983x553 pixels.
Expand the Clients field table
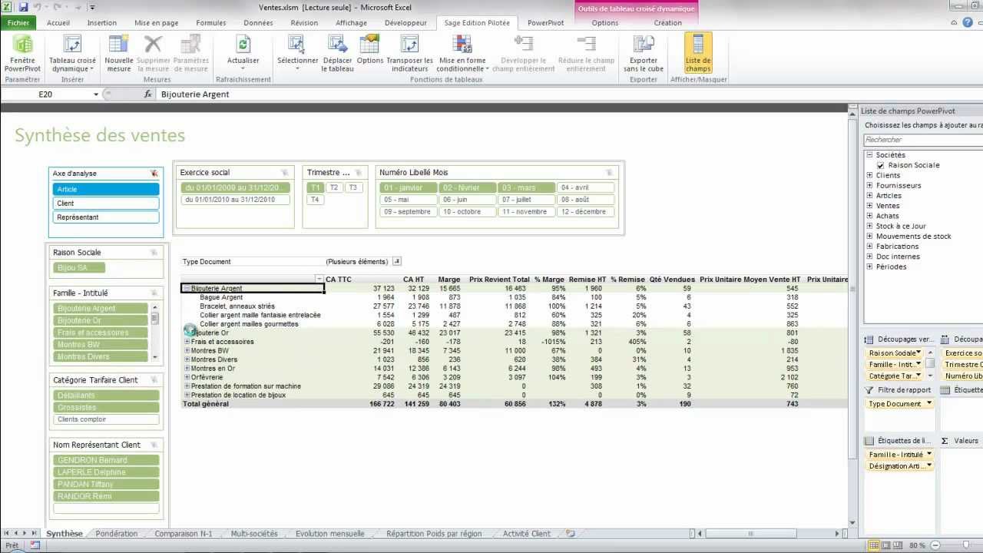869,175
